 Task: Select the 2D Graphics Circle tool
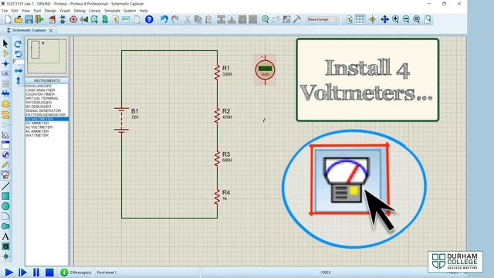(5, 206)
